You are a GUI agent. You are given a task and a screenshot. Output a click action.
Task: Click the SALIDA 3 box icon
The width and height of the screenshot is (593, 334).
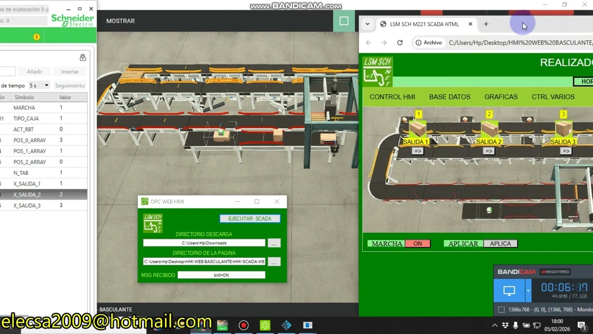563,128
